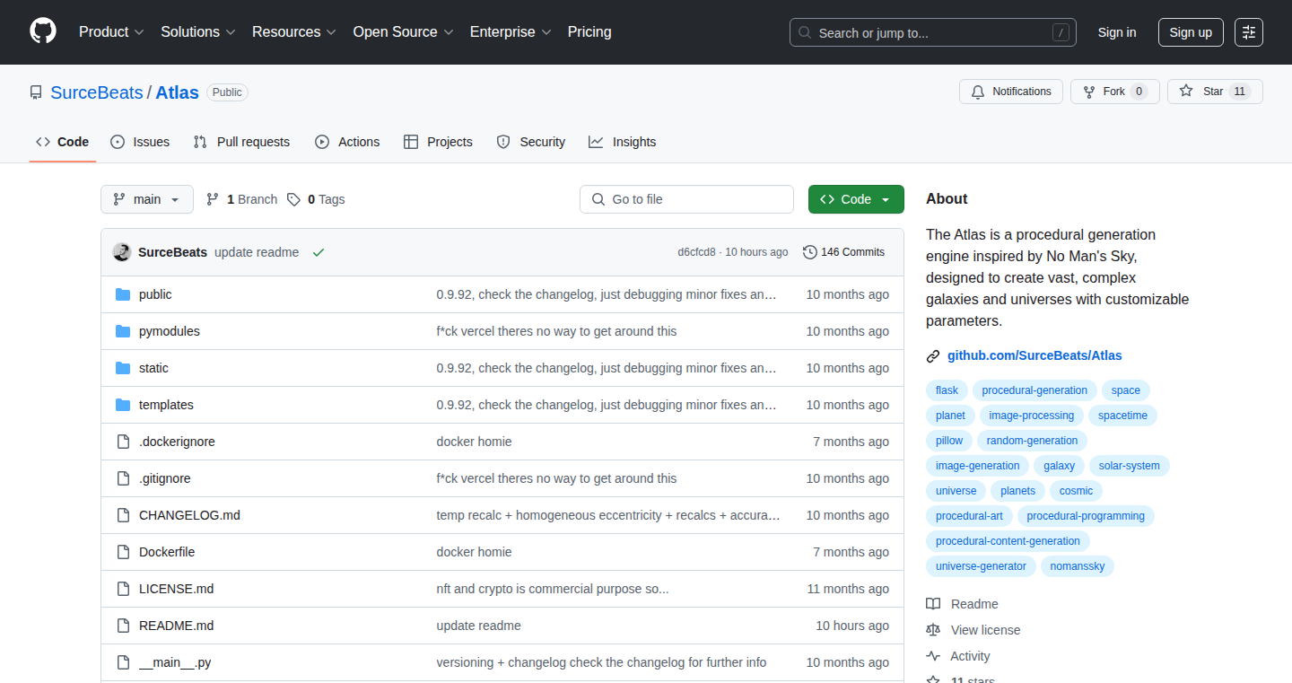Click the LICENSE.md file icon
This screenshot has width=1292, height=683.
123,589
